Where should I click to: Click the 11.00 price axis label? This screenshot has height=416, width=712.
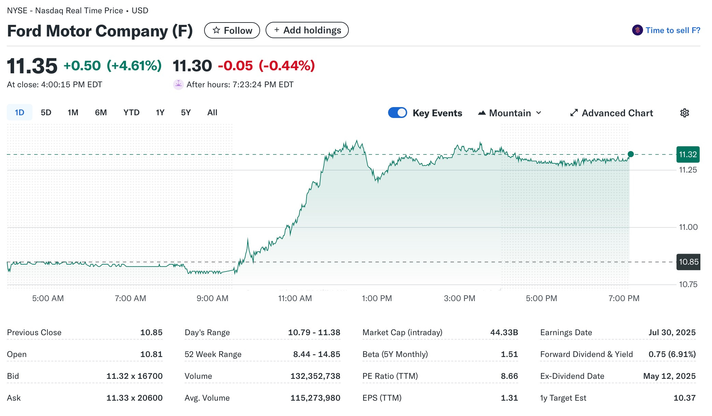pos(688,227)
